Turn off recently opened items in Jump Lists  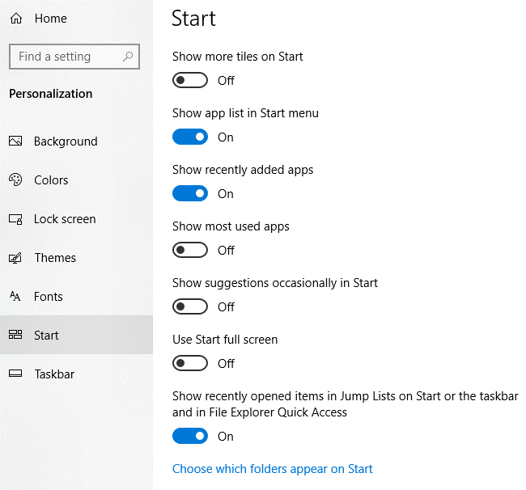point(190,437)
